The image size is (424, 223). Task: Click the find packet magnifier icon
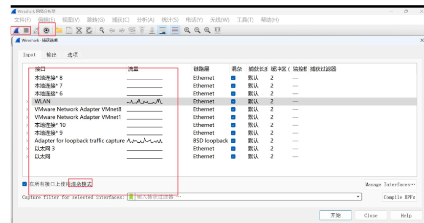click(x=102, y=30)
